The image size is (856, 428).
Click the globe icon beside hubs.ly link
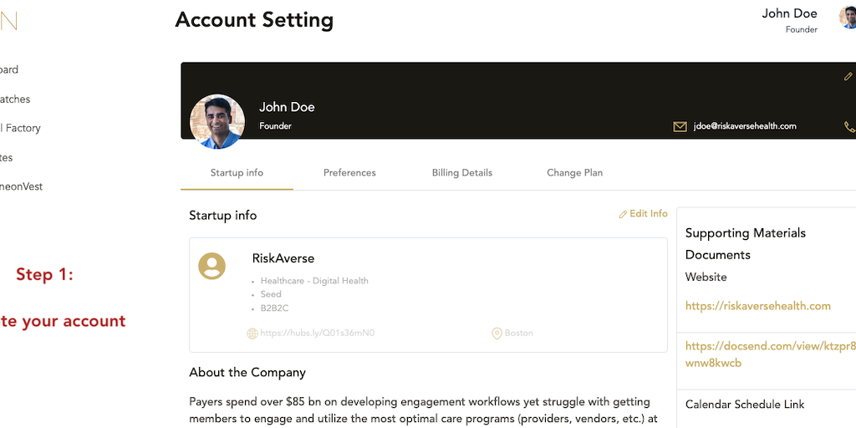tap(252, 334)
